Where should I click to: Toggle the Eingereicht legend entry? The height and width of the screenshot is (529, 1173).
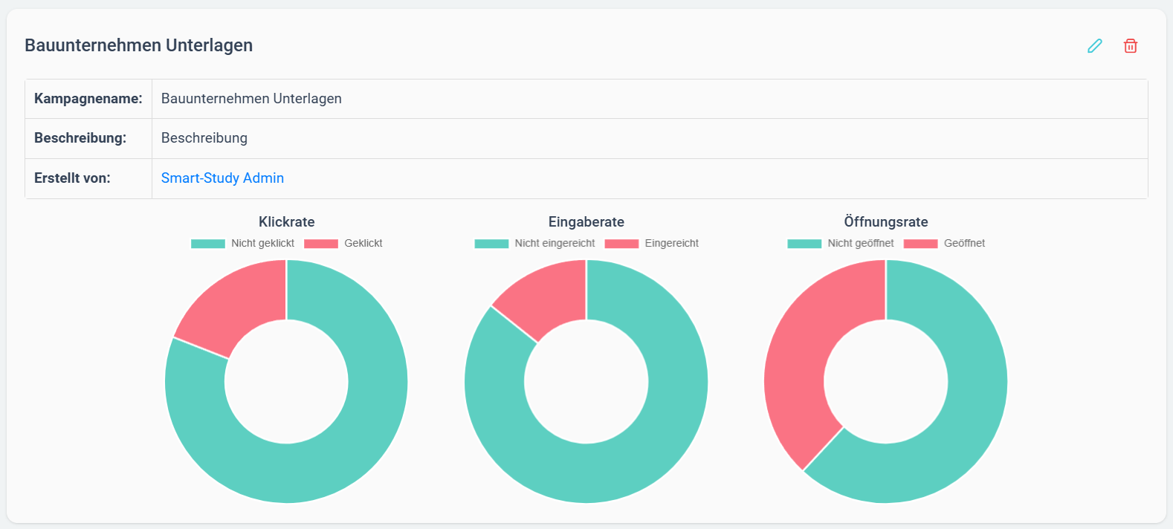point(652,244)
